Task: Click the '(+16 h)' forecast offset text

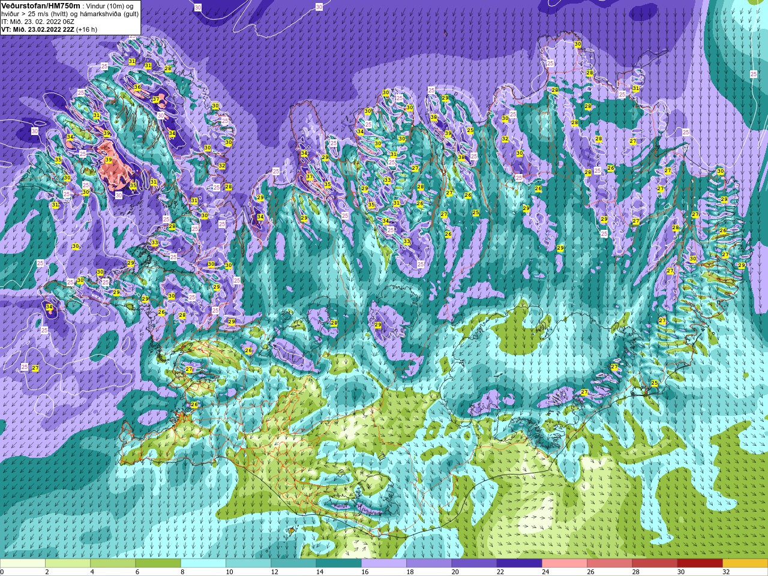Action: 86,29
